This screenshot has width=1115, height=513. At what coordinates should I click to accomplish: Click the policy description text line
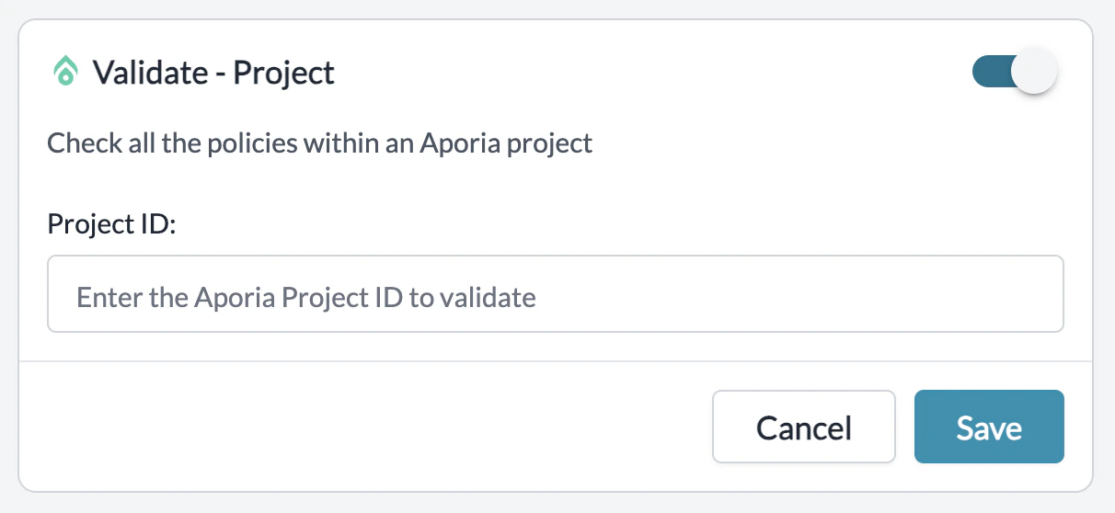[320, 143]
